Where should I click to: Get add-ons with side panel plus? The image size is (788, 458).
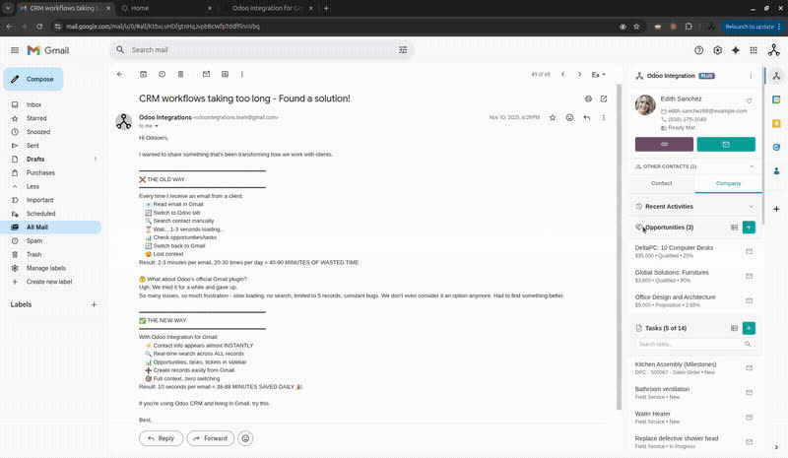(776, 209)
